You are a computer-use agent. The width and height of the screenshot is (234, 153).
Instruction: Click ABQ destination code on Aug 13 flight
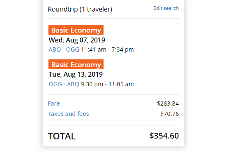(x=73, y=84)
